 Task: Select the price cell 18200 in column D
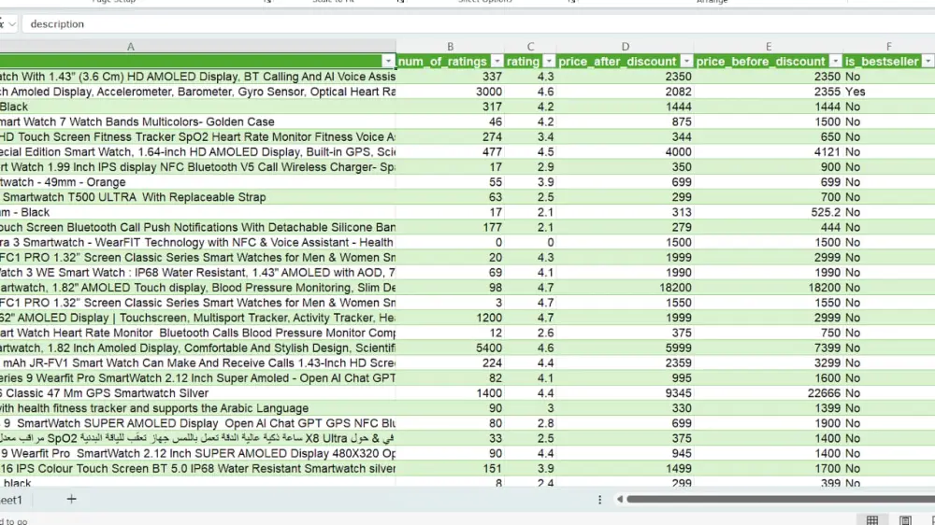[x=625, y=287]
